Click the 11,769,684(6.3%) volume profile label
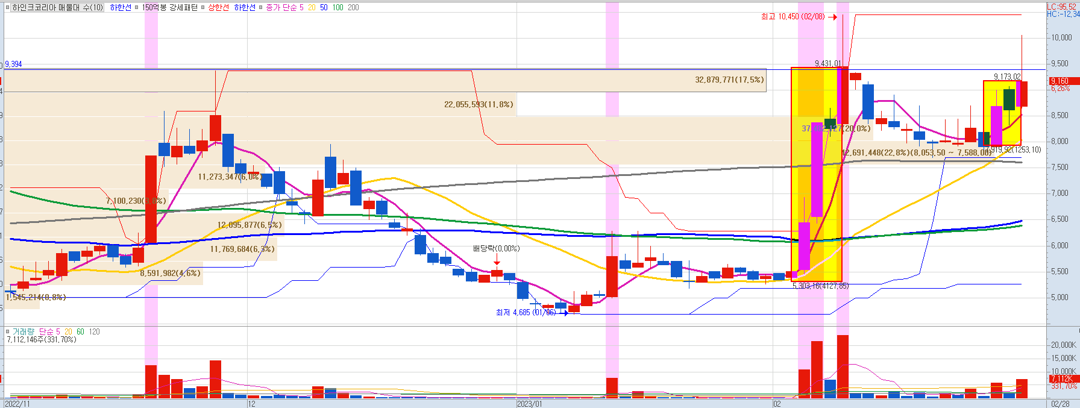 click(242, 249)
